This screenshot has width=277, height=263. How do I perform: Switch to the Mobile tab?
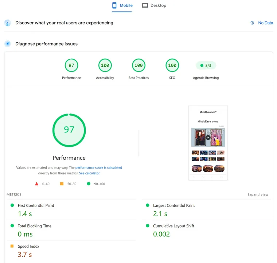pyautogui.click(x=122, y=6)
